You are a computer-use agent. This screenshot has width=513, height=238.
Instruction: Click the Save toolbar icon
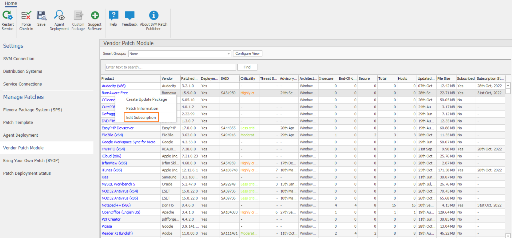point(41,16)
